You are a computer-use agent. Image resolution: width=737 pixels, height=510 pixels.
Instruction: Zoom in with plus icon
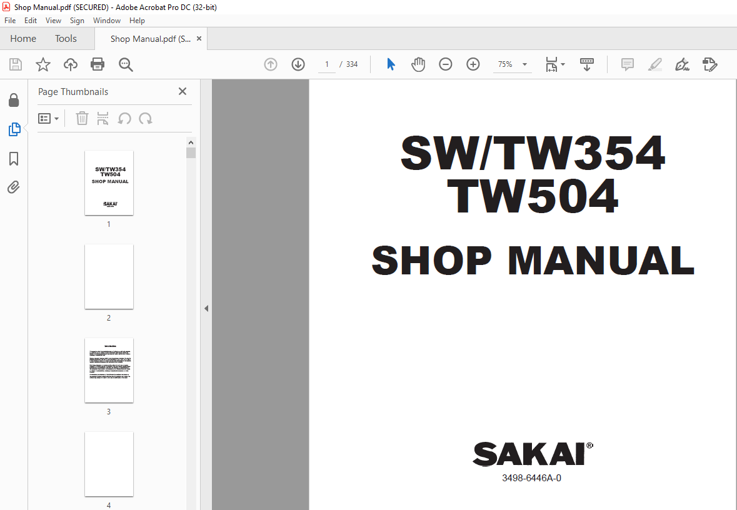click(x=473, y=64)
